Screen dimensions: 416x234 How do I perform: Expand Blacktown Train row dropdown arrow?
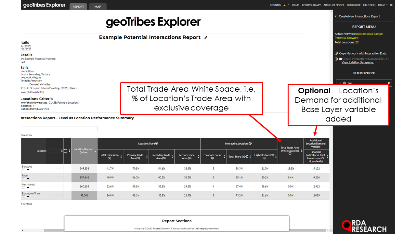[28, 197]
